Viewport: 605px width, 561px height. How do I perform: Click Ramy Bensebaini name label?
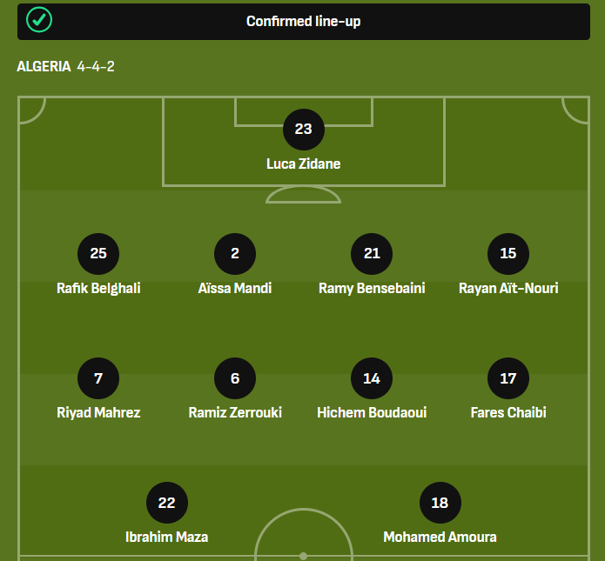tap(372, 288)
